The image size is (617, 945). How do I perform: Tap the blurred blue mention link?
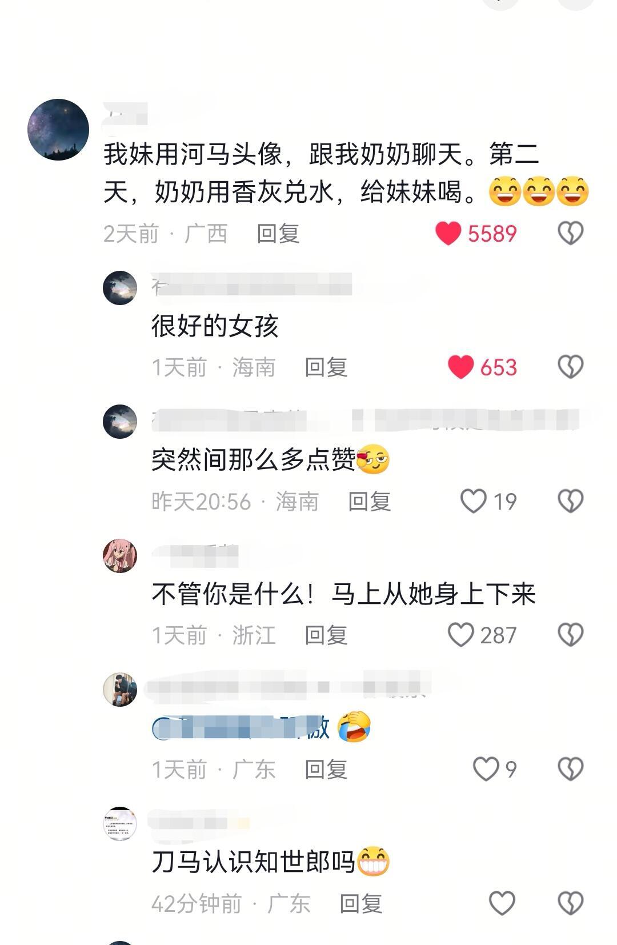click(x=241, y=728)
